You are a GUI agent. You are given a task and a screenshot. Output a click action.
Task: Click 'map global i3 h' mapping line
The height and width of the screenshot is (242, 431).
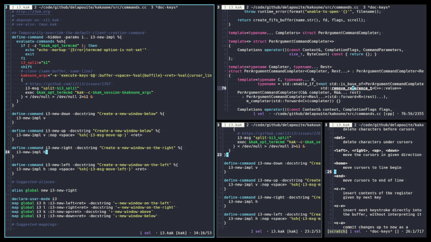pyautogui.click(x=91, y=203)
